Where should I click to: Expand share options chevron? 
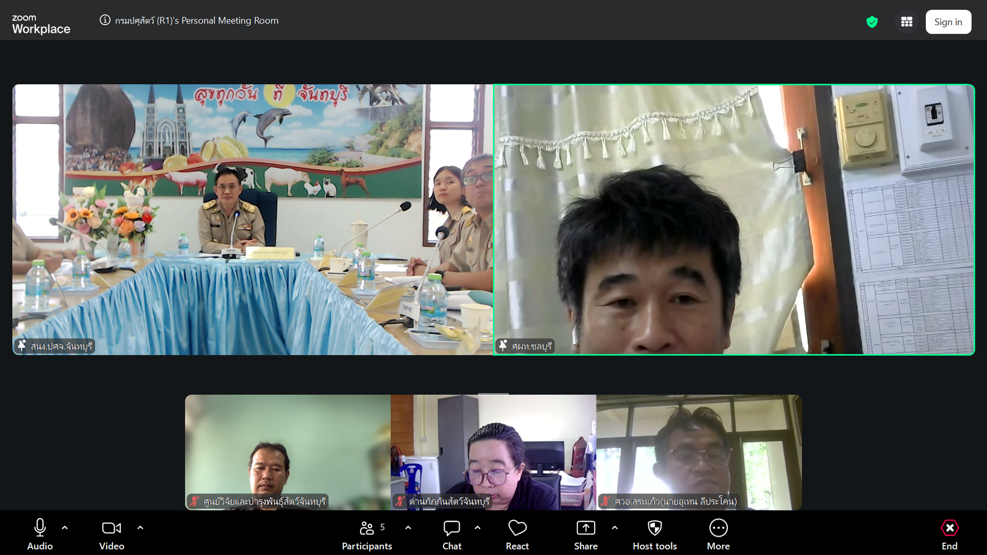[615, 527]
